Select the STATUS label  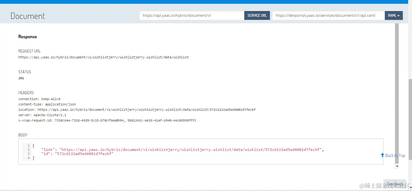click(25, 72)
